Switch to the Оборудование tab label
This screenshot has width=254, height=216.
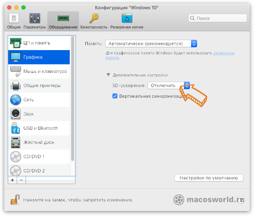coord(63,27)
